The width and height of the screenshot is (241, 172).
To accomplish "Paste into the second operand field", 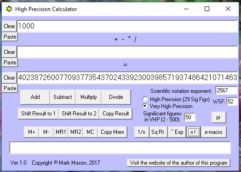I will point(10,63).
